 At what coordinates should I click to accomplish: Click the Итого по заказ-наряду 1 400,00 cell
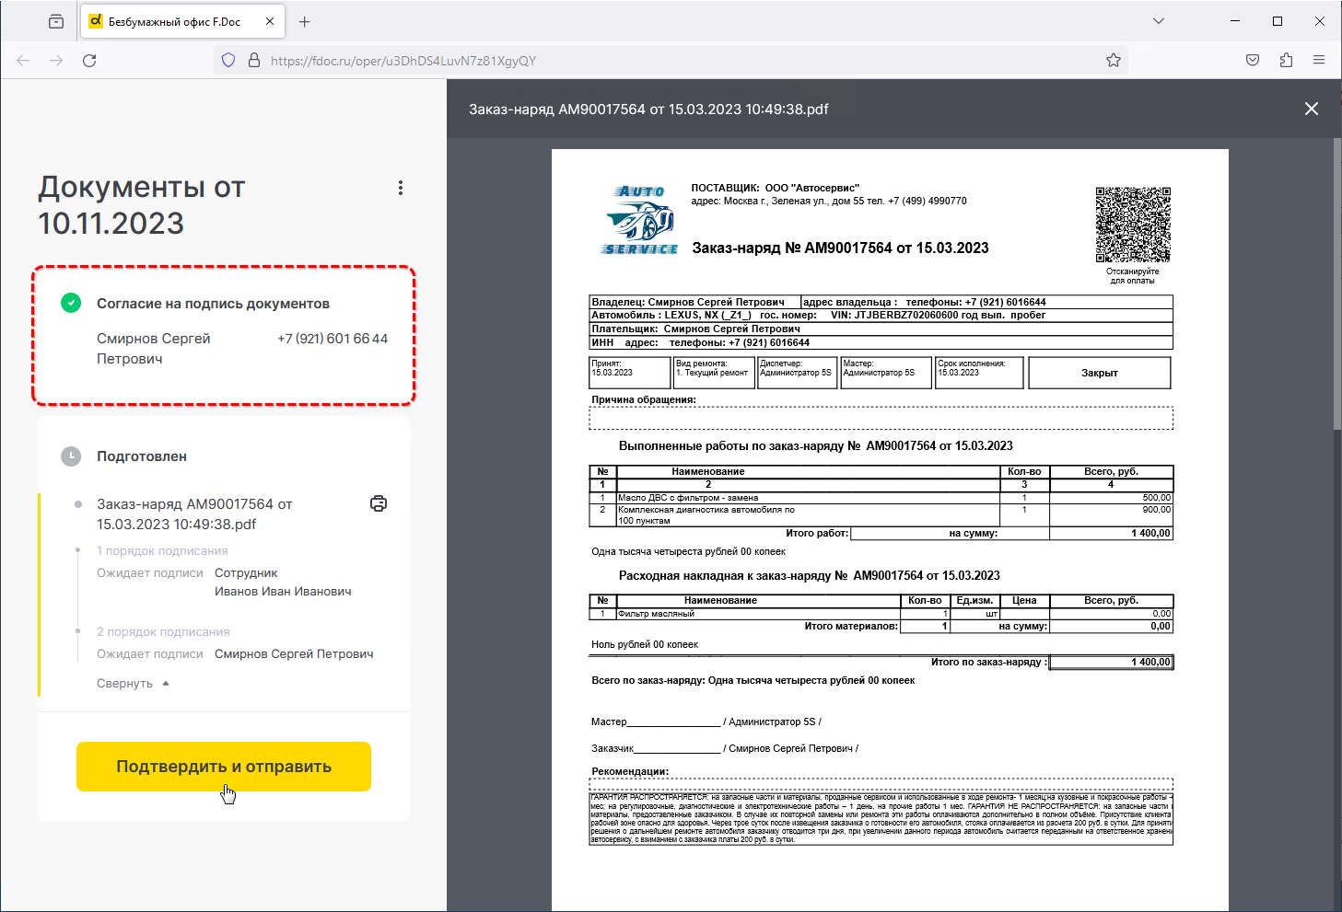1111,662
